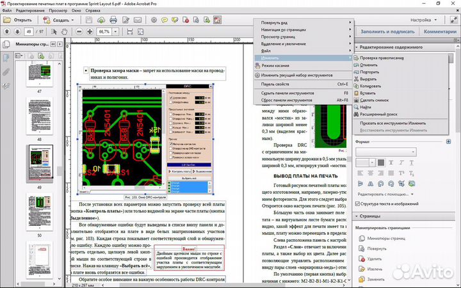Open the attachments paperclip panel
Screen dimensions: 461x288
point(6,72)
